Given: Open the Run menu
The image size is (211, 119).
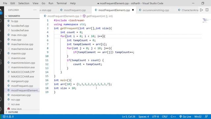Looking at the screenshot, I should [x=51, y=3].
